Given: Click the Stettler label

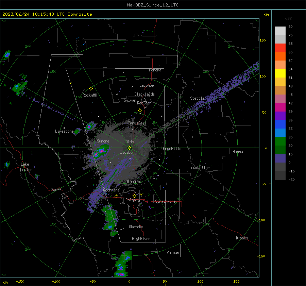Looking at the screenshot, I should click(198, 98).
